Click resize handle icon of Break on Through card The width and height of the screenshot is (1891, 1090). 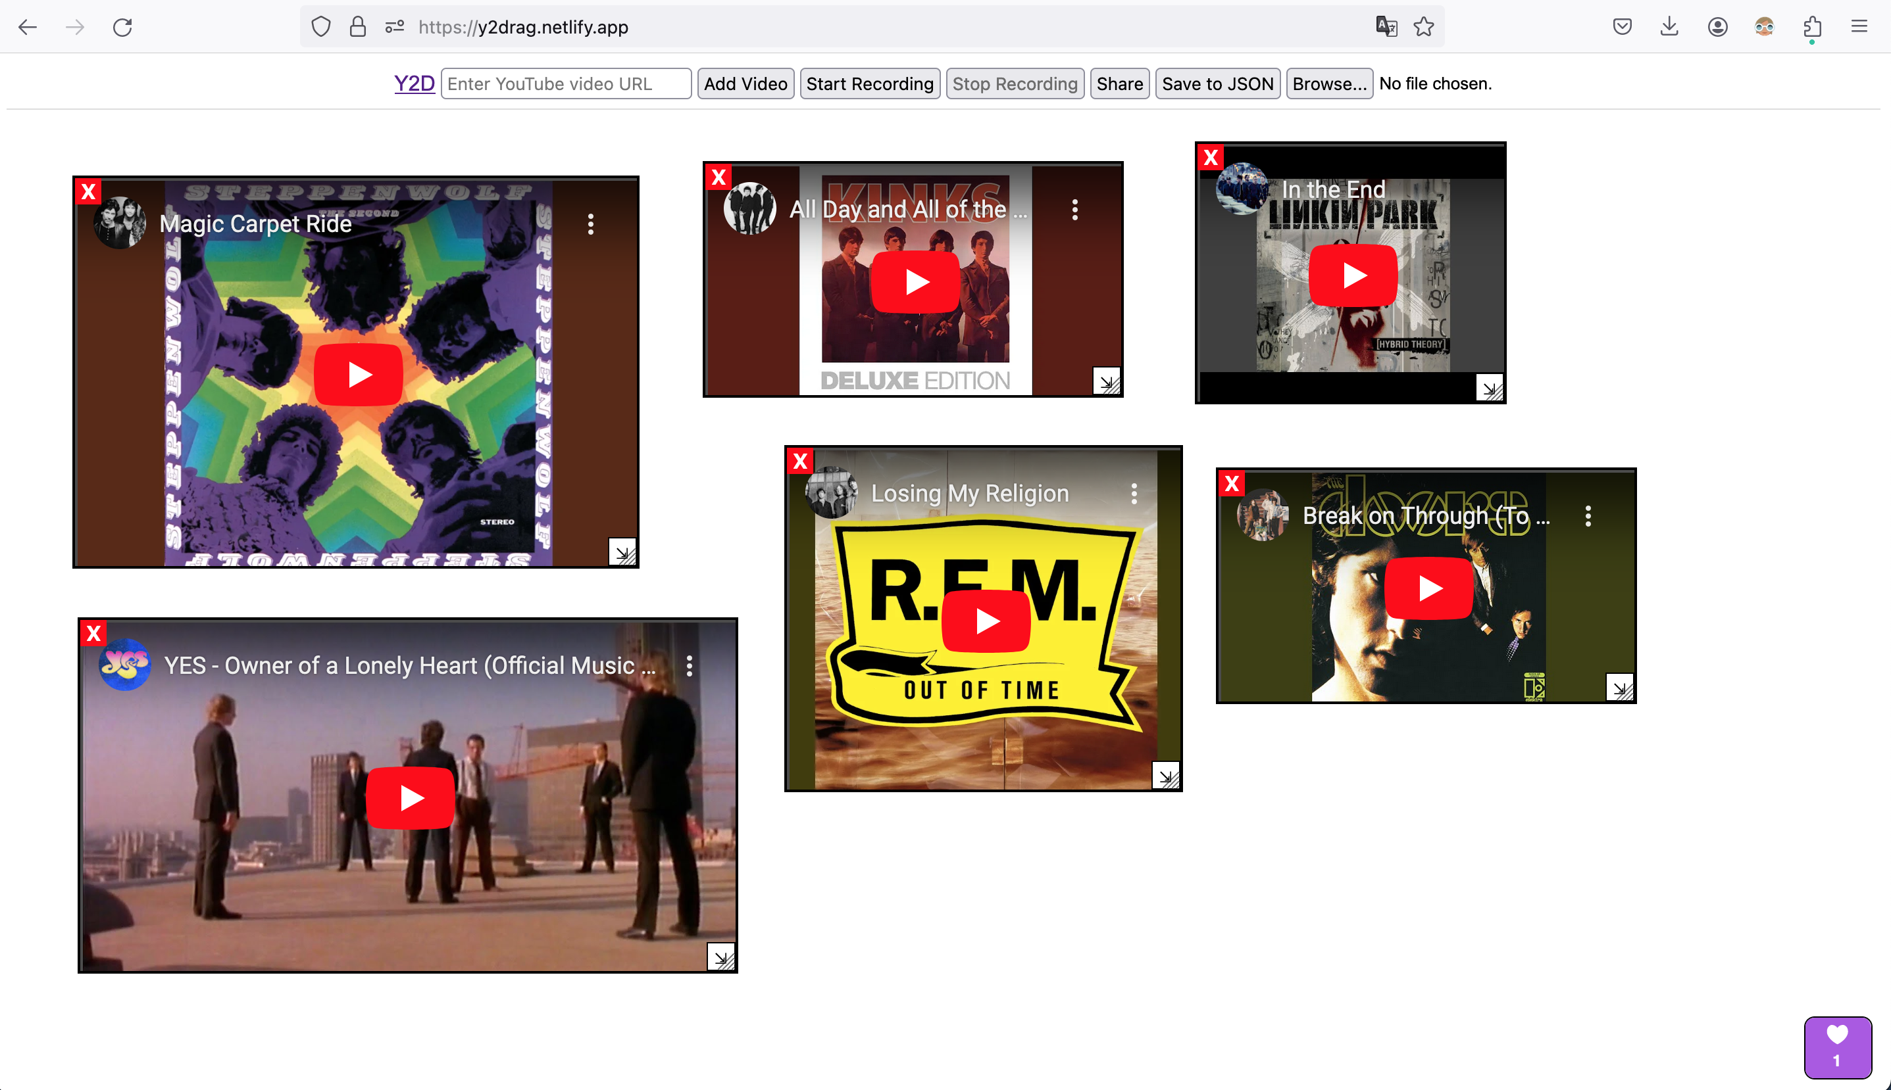tap(1620, 687)
